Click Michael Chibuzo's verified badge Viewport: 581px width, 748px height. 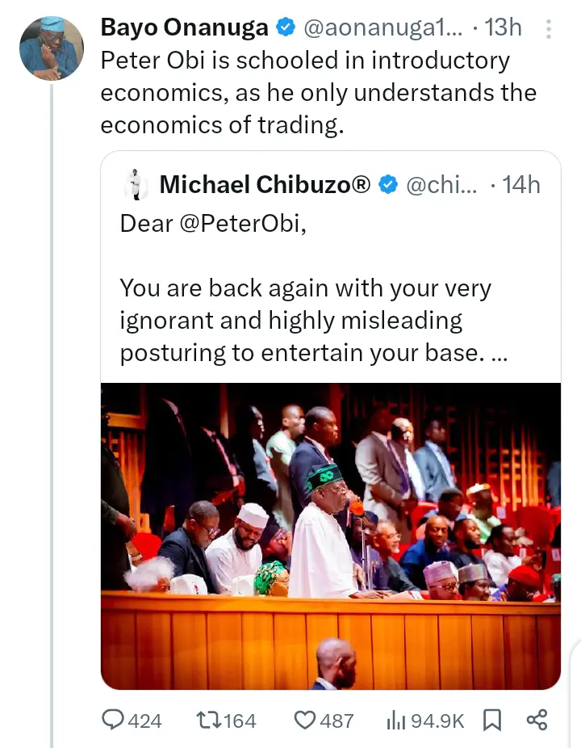(x=388, y=185)
